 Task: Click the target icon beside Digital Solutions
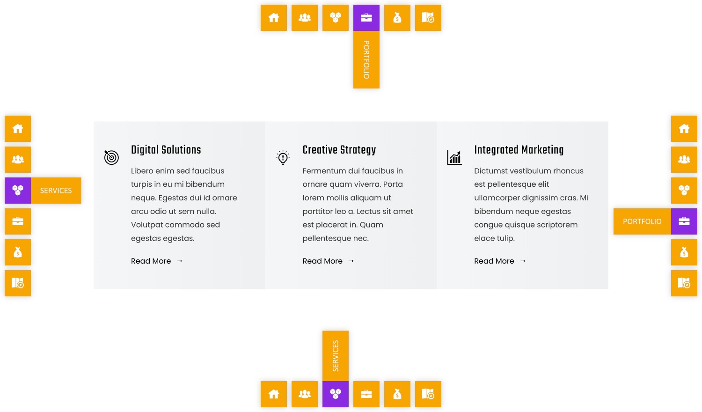(111, 157)
